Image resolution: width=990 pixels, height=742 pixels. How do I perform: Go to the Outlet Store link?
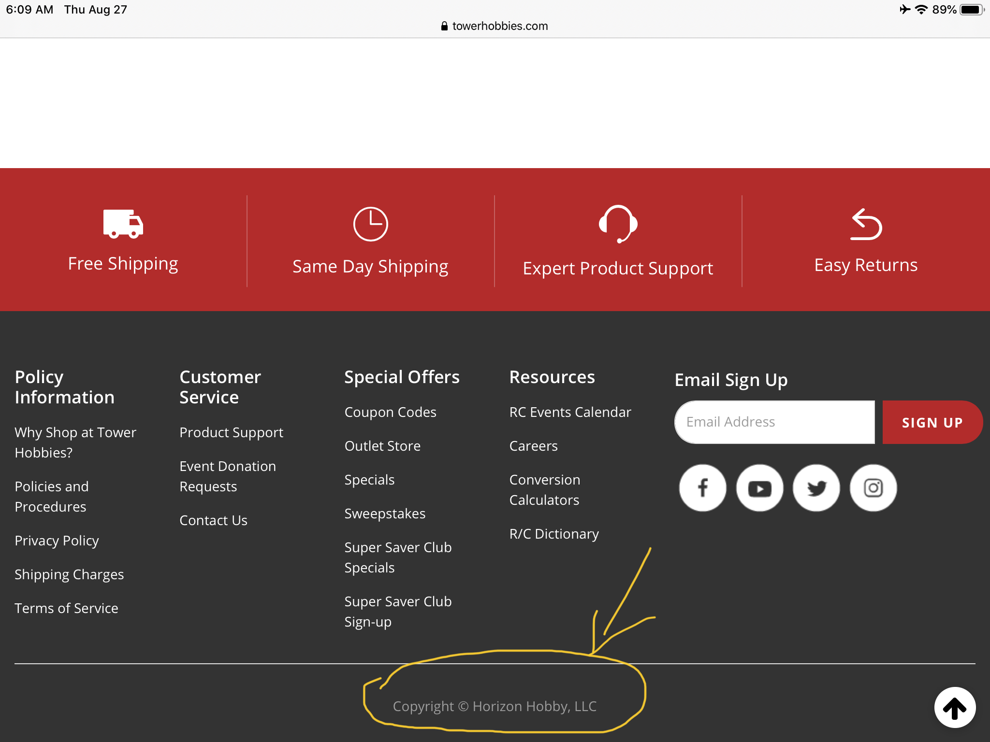[x=382, y=446]
